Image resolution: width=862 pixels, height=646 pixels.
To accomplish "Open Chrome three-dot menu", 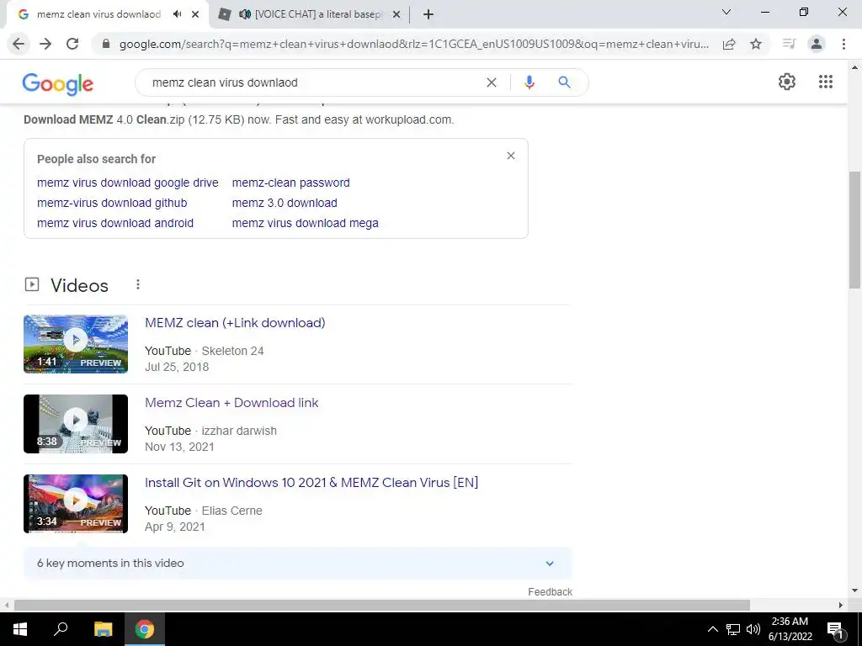I will (x=843, y=44).
